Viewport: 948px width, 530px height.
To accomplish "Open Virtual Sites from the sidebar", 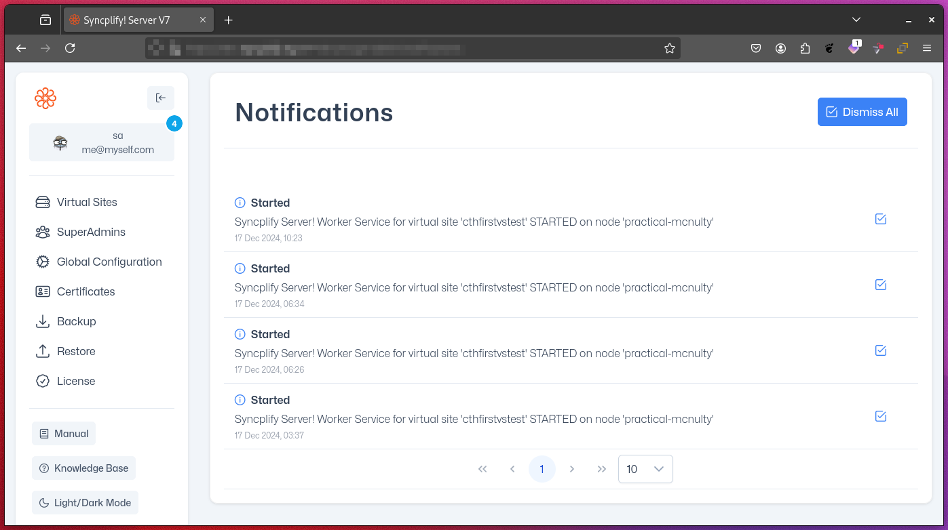I will [87, 202].
